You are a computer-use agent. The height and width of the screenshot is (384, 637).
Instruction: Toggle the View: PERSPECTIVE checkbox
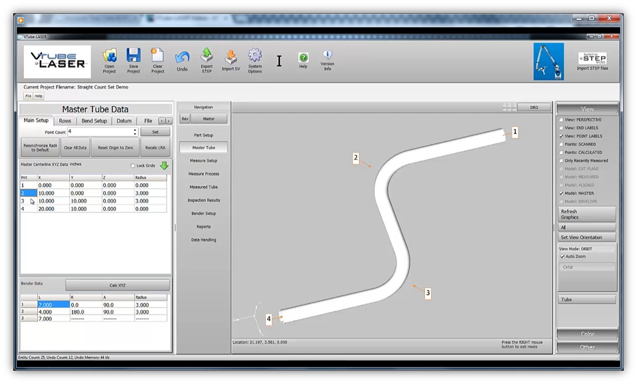tap(561, 119)
